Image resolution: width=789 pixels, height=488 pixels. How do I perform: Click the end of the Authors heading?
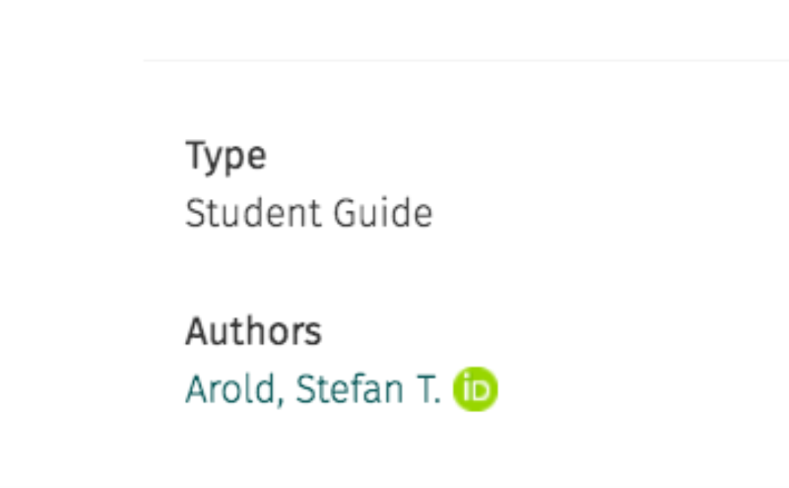click(320, 331)
